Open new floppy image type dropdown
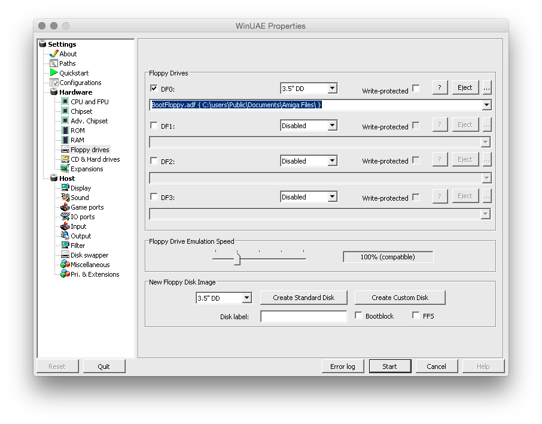 pyautogui.click(x=224, y=298)
